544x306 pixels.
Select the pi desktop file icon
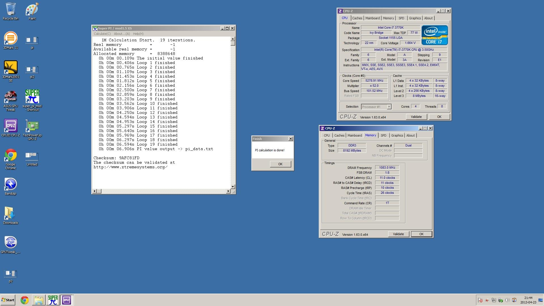click(x=32, y=42)
